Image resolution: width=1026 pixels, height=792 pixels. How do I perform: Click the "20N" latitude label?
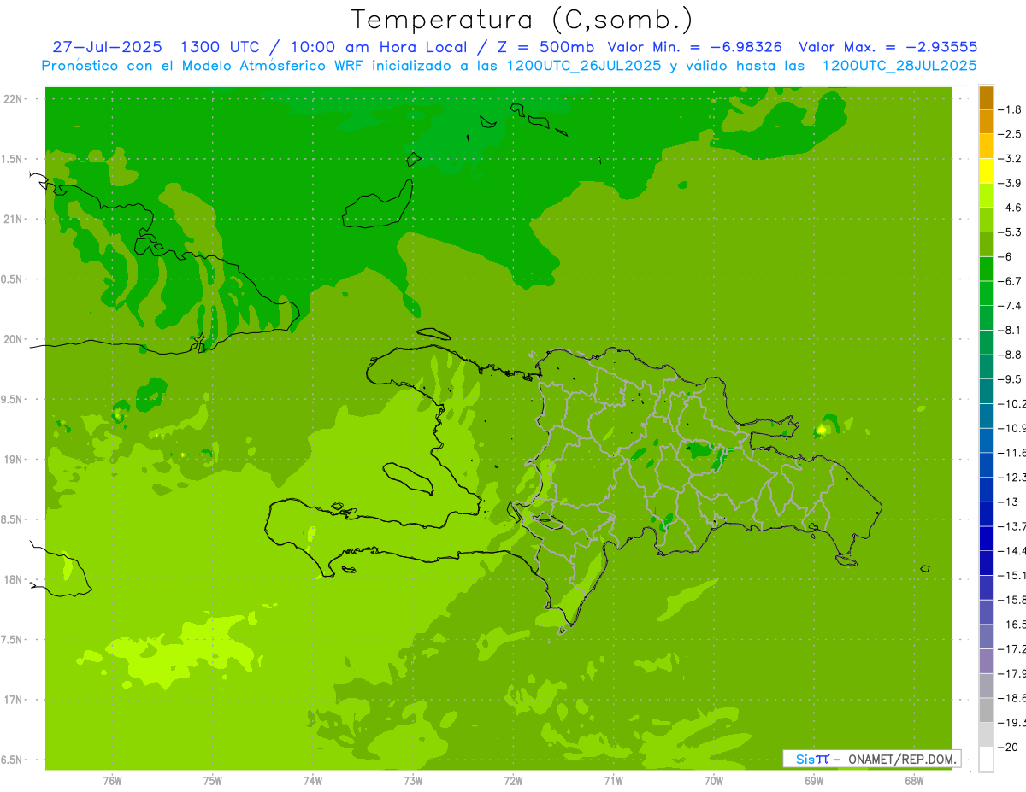click(x=14, y=339)
